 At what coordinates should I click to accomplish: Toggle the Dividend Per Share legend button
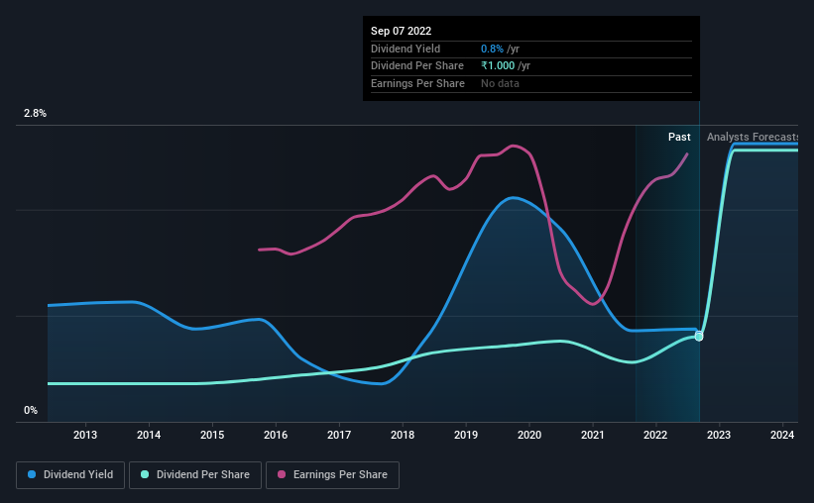pyautogui.click(x=195, y=475)
